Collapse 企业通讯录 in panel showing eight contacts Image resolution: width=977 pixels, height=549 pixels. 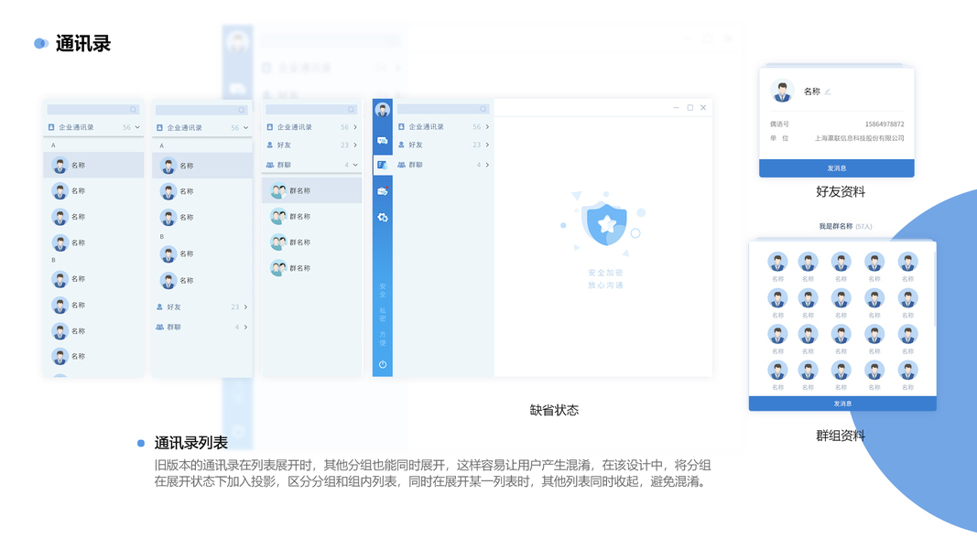(x=137, y=127)
